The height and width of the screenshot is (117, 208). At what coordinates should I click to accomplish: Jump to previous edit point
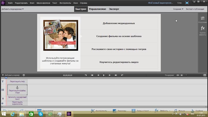pyautogui.click(x=86, y=75)
